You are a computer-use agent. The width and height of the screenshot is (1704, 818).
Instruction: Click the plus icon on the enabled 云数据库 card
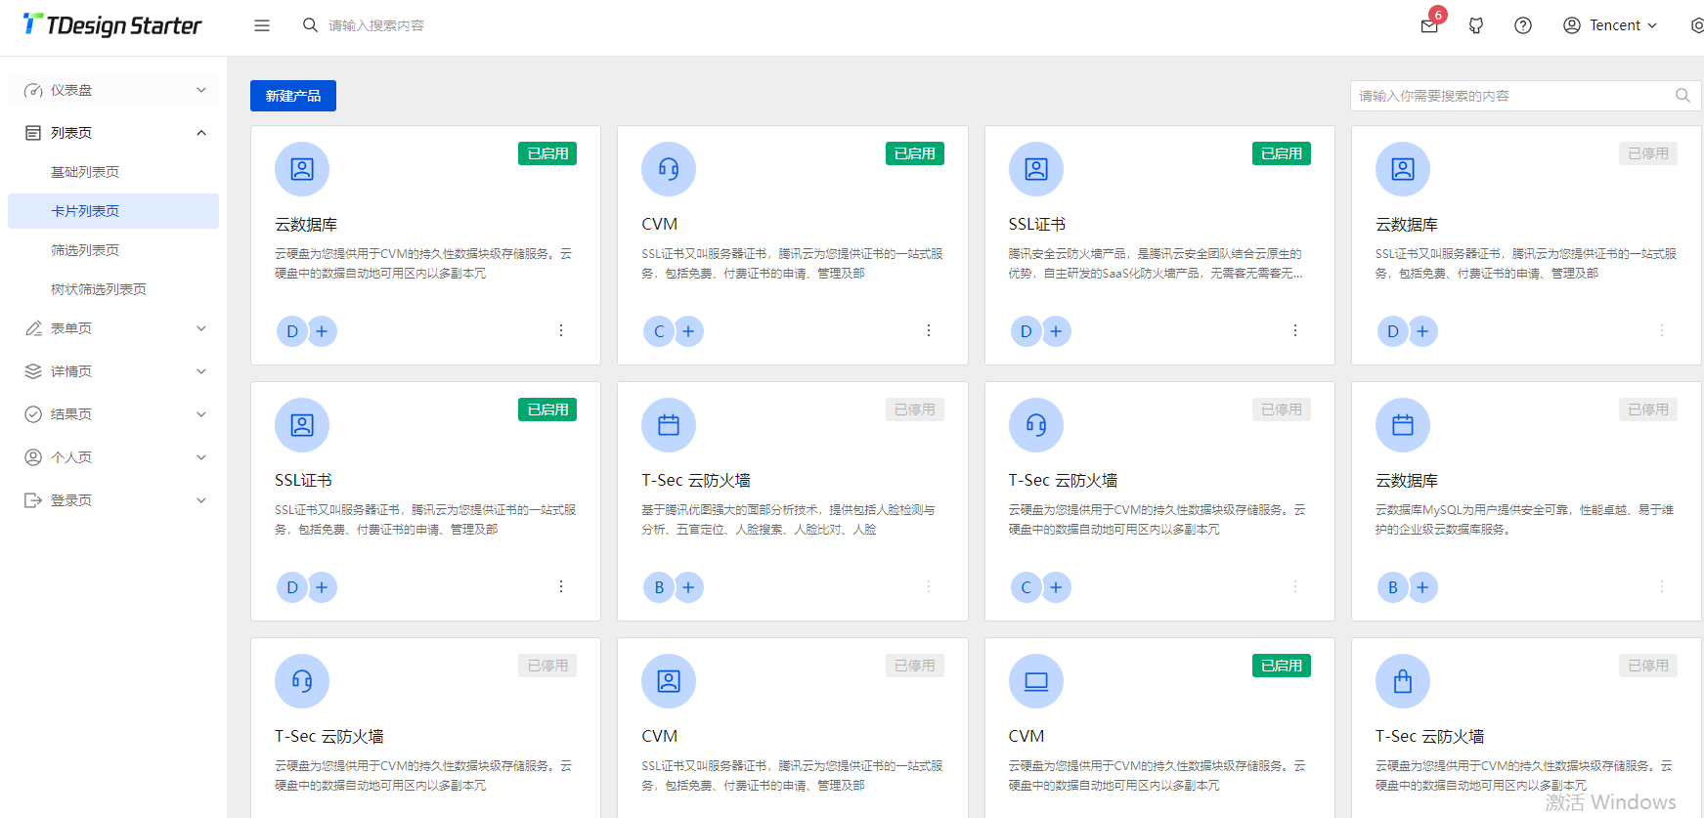click(x=322, y=331)
